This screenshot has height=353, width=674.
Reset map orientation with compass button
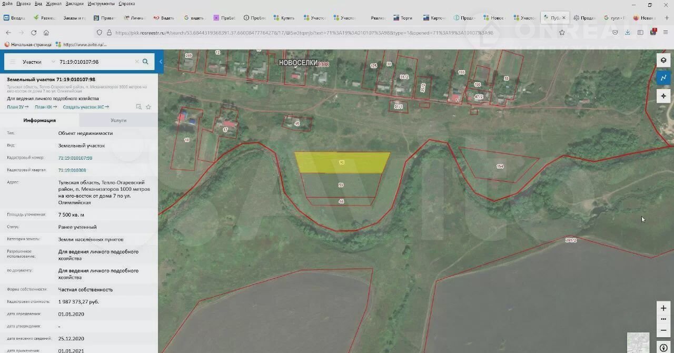[663, 348]
